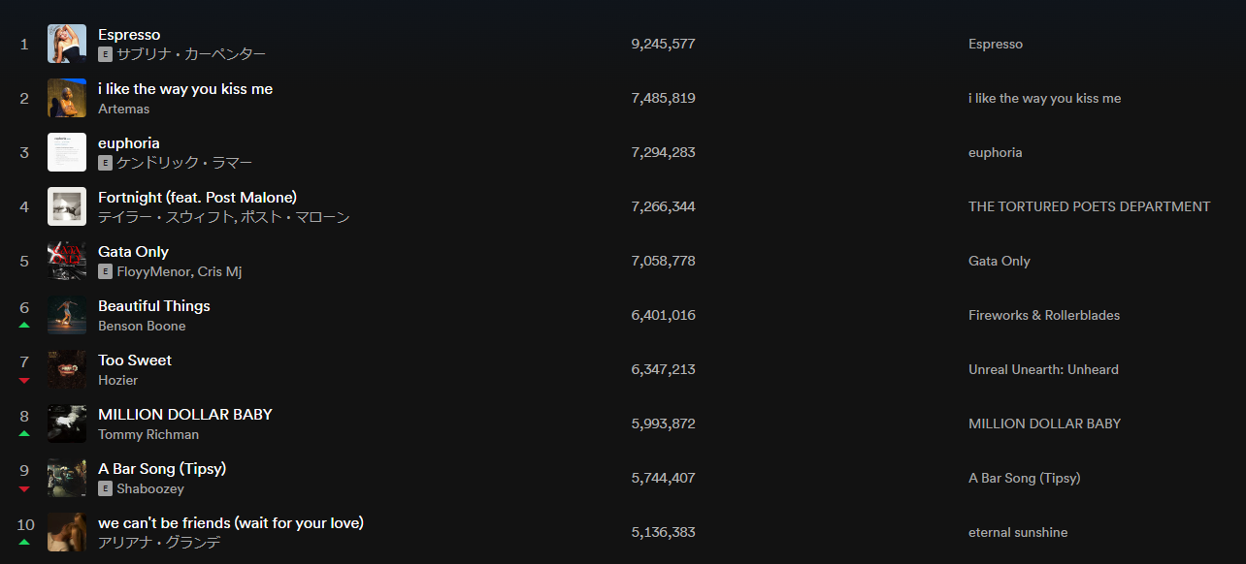Click the Espresso album cover thumbnail
This screenshot has height=564, width=1246.
(x=67, y=44)
